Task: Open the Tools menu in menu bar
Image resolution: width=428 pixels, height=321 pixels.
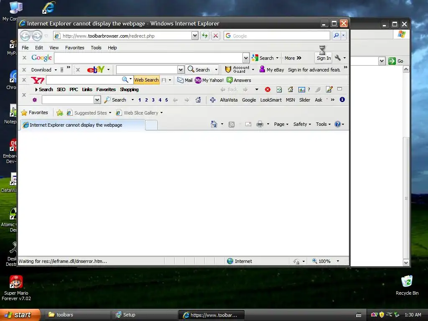Action: pyautogui.click(x=96, y=48)
